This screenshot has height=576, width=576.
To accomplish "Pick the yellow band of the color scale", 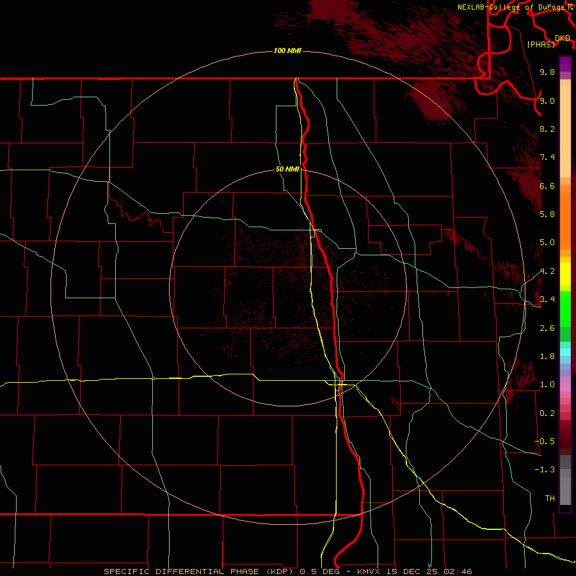I will point(565,274).
